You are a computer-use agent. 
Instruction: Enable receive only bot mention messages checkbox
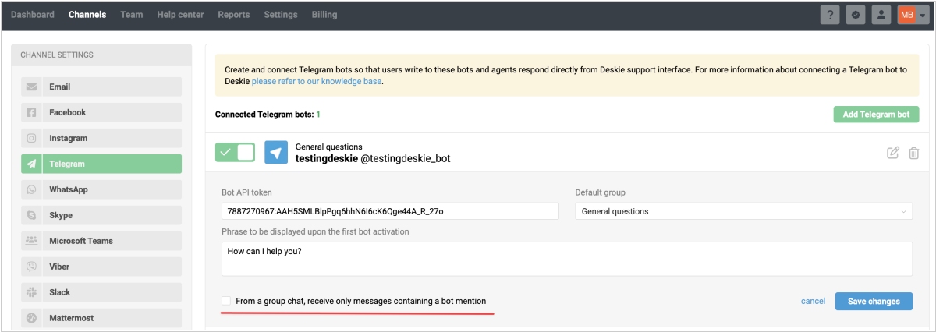tap(226, 301)
